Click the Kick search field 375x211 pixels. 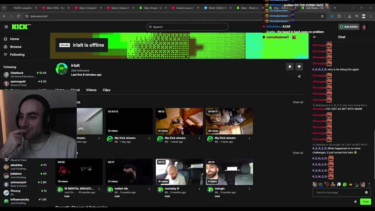[x=187, y=27]
